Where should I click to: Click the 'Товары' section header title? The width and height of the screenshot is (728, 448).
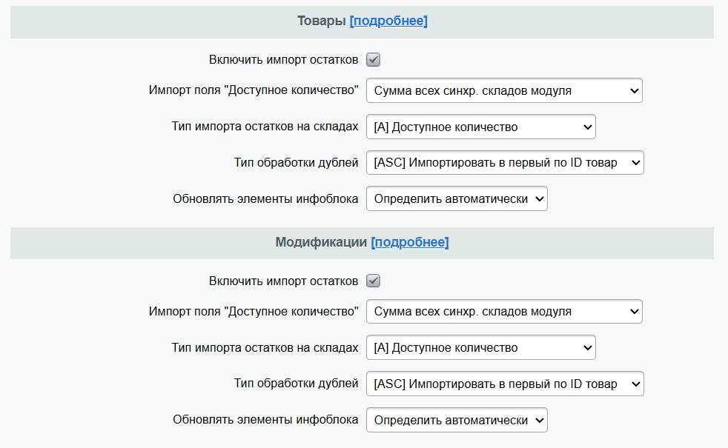point(322,21)
